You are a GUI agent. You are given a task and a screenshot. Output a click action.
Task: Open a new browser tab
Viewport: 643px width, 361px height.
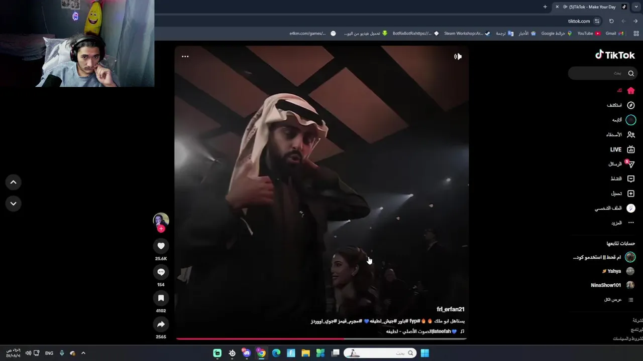click(x=545, y=7)
